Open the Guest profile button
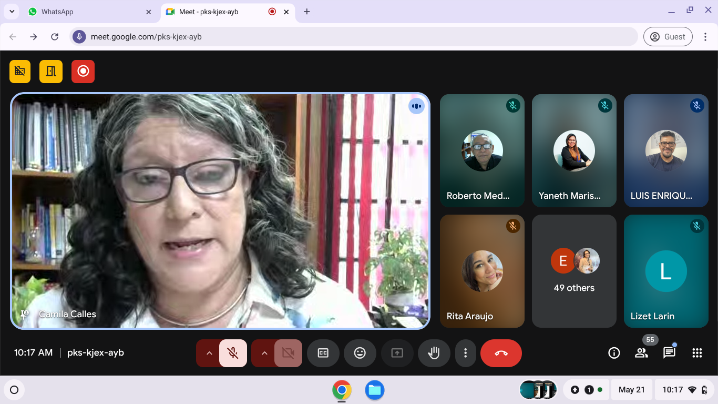The width and height of the screenshot is (718, 404). [668, 37]
